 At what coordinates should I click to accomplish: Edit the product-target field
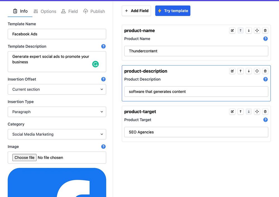coord(232,111)
